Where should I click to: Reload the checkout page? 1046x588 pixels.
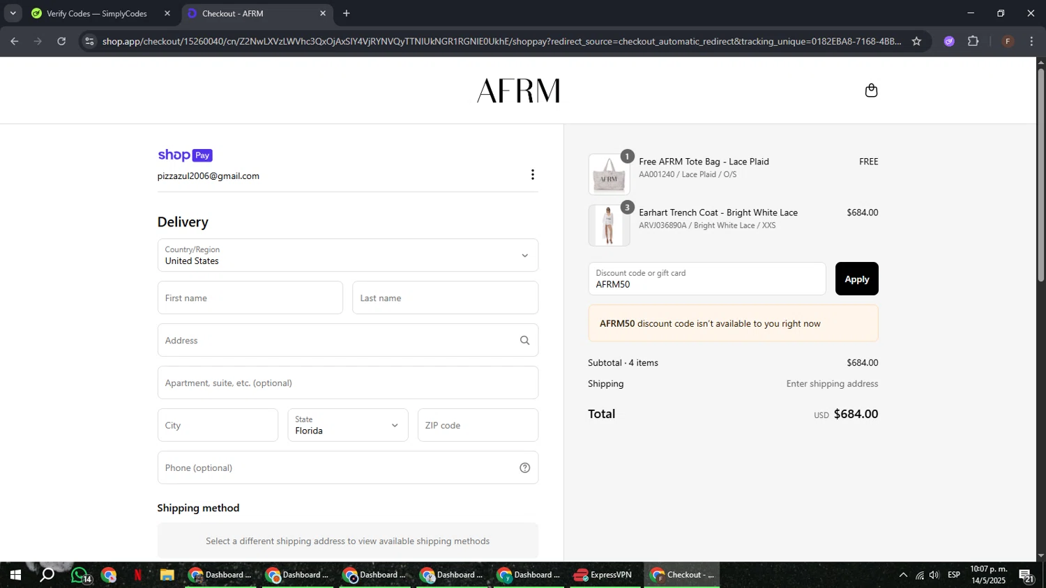pyautogui.click(x=61, y=41)
